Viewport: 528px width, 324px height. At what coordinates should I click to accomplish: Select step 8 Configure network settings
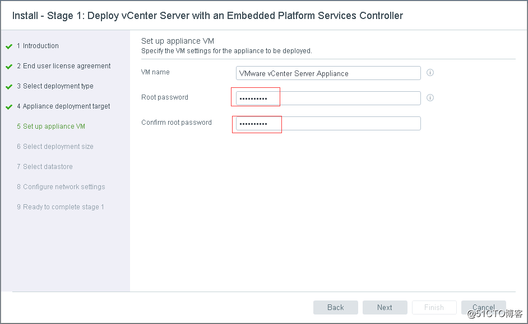tap(61, 187)
